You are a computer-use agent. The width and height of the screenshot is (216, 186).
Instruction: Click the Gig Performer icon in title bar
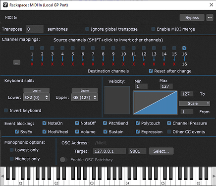pyautogui.click(x=5, y=5)
